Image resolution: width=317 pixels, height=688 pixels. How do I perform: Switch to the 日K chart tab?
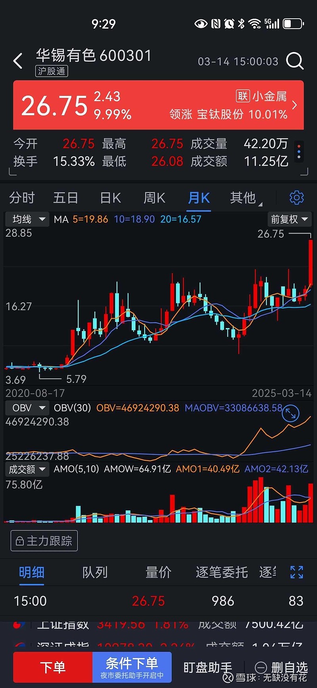tap(110, 197)
